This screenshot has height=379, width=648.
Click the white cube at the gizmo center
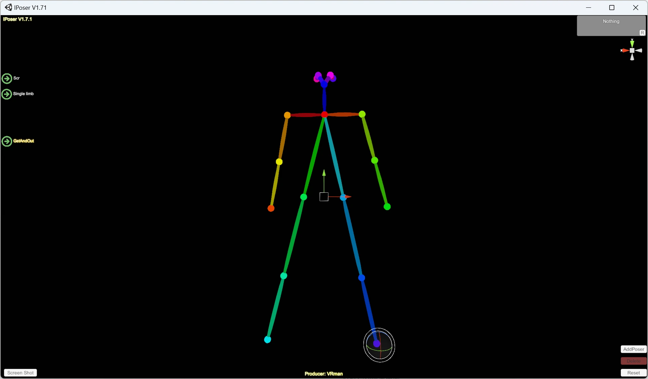pyautogui.click(x=632, y=51)
